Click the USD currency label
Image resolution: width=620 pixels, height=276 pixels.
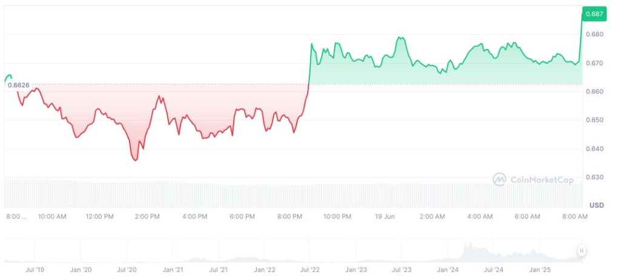click(x=596, y=205)
